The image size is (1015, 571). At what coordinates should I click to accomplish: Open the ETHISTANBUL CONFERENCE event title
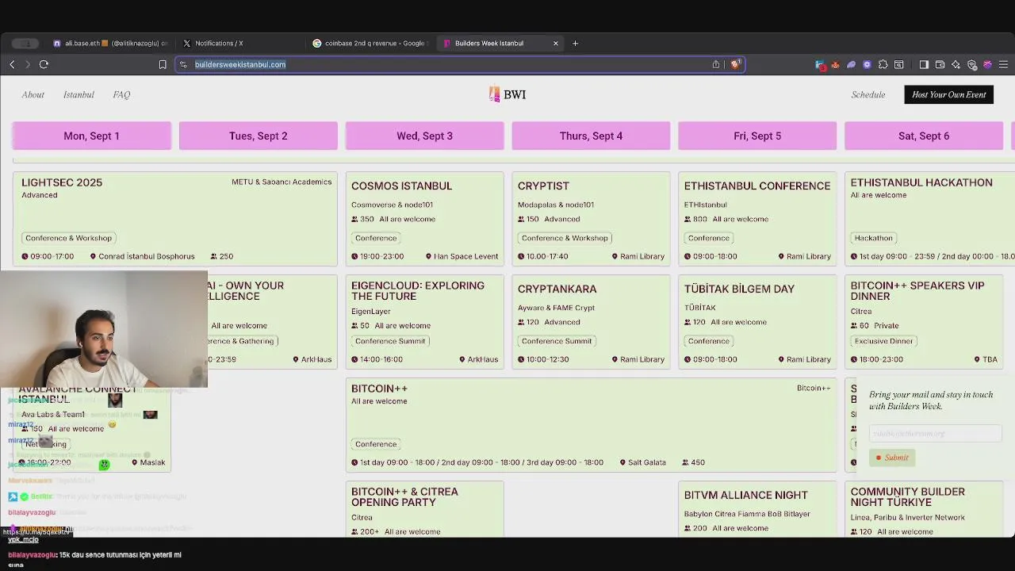point(757,186)
